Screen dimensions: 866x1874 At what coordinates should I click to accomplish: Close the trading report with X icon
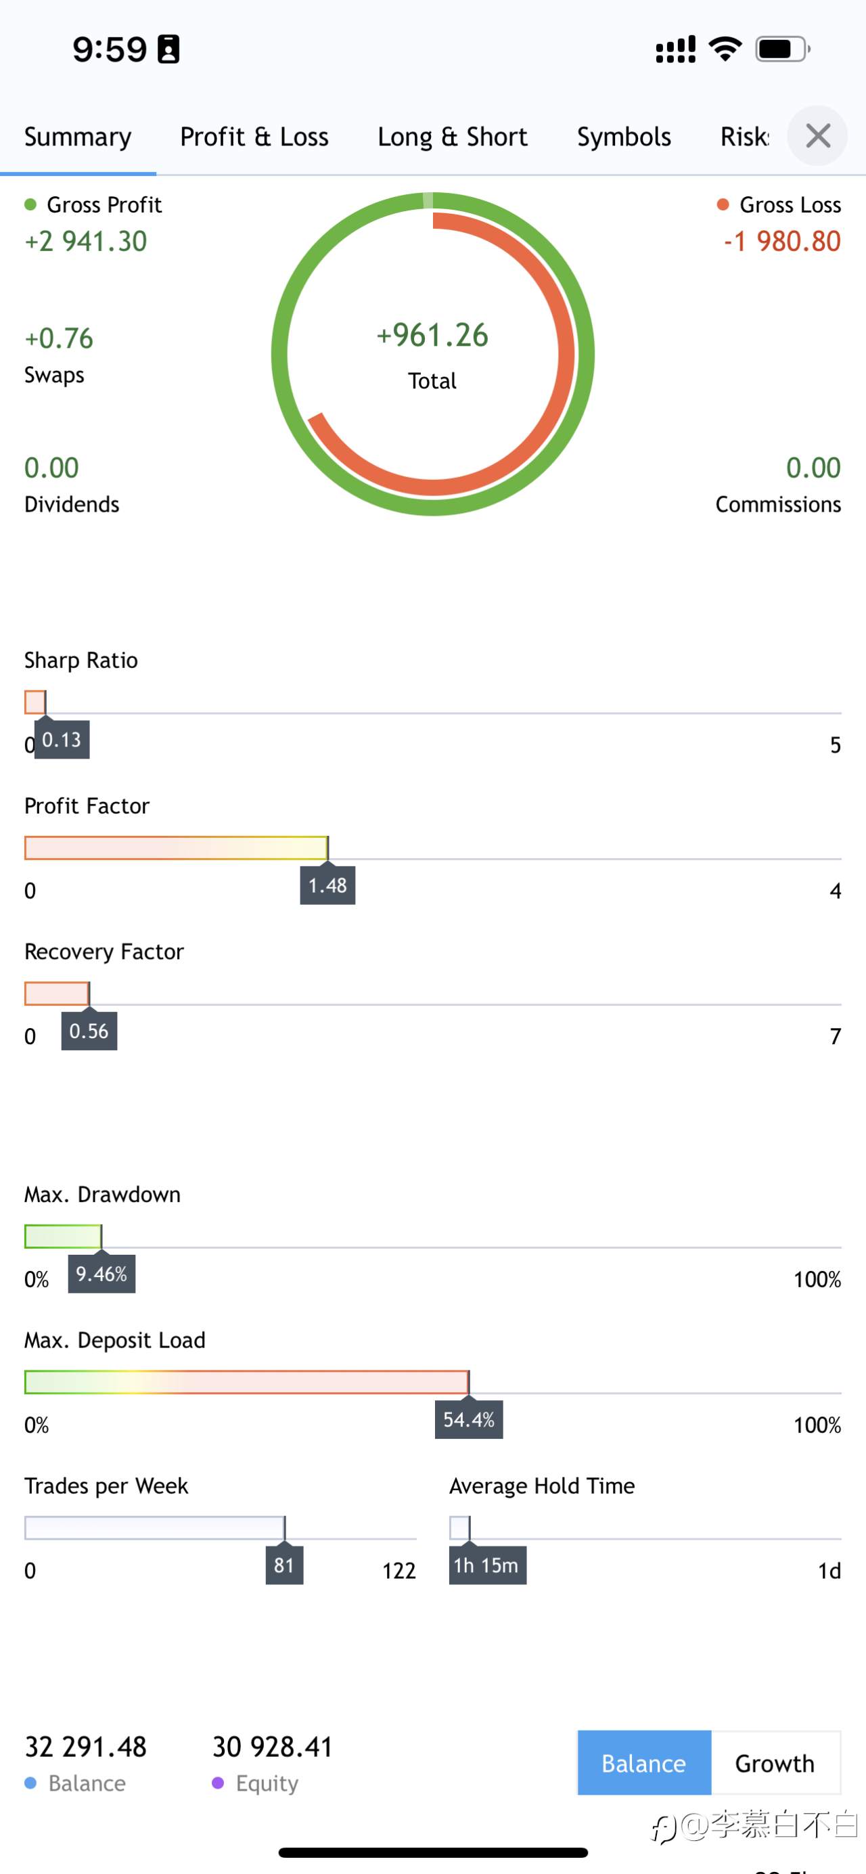coord(817,135)
